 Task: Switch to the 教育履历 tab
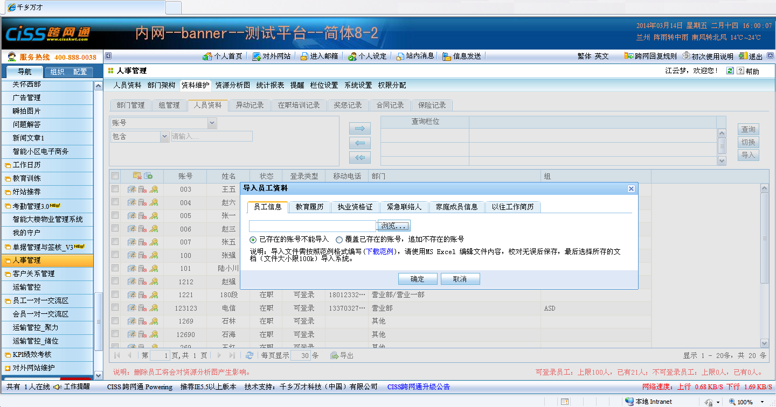(309, 207)
